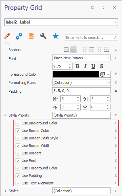The width and height of the screenshot is (122, 196).
Task: Open Styles collection editor ellipsis
Action: point(108,191)
